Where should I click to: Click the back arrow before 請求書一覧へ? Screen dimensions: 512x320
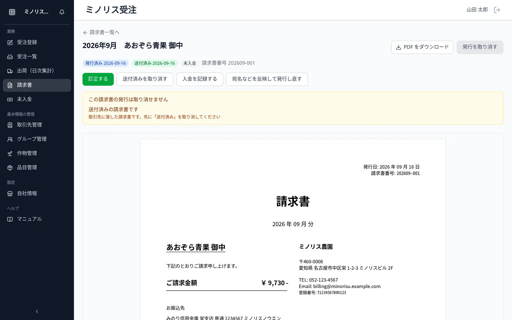click(x=85, y=33)
